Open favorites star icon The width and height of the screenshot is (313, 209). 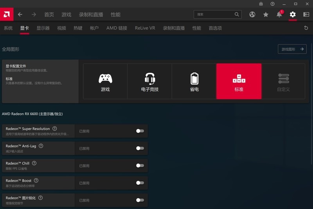click(x=266, y=14)
